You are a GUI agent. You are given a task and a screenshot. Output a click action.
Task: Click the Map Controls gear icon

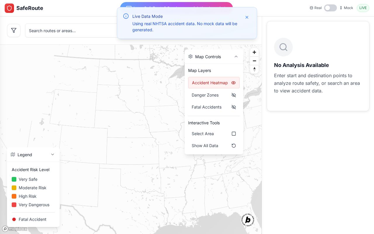coord(191,56)
